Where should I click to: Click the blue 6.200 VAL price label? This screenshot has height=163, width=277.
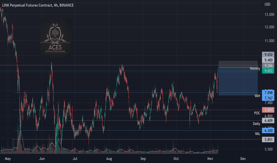pos(268,131)
